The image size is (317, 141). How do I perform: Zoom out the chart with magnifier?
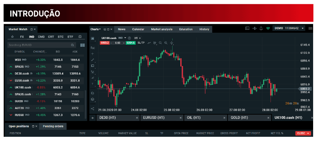click(x=160, y=43)
